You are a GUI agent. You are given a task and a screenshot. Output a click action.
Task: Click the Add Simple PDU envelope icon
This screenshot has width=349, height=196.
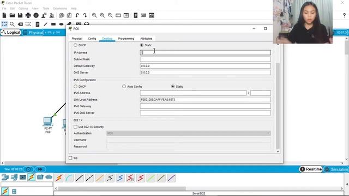[x=79, y=24]
